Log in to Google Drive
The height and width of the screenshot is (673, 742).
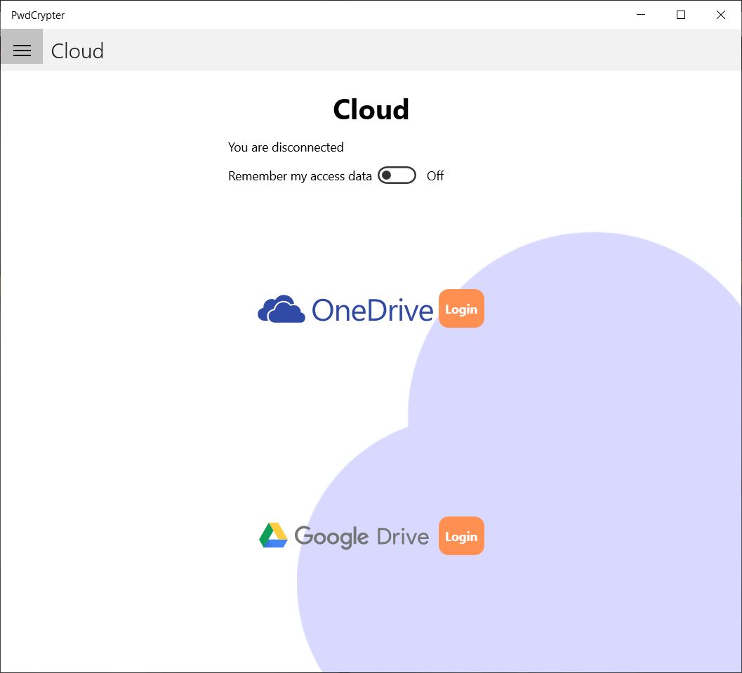click(461, 535)
